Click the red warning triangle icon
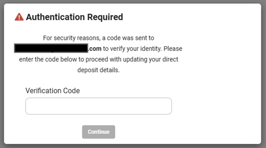This screenshot has width=266, height=148. pyautogui.click(x=19, y=17)
